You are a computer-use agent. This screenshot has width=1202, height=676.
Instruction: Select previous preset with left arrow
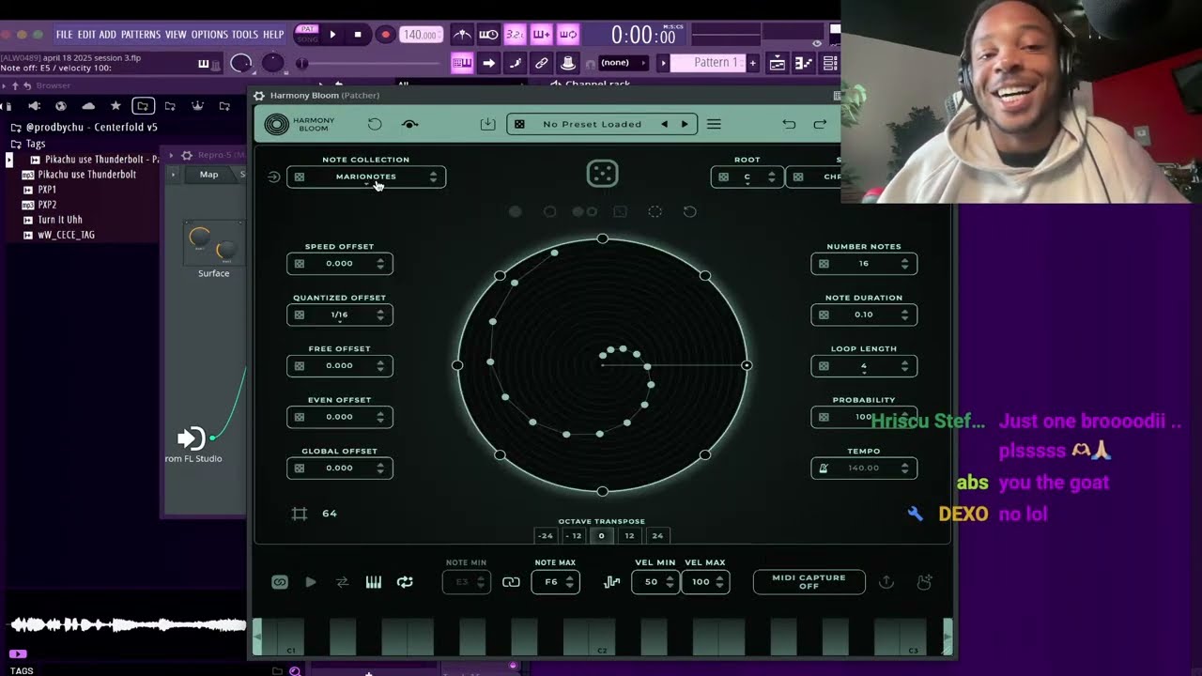coord(664,124)
